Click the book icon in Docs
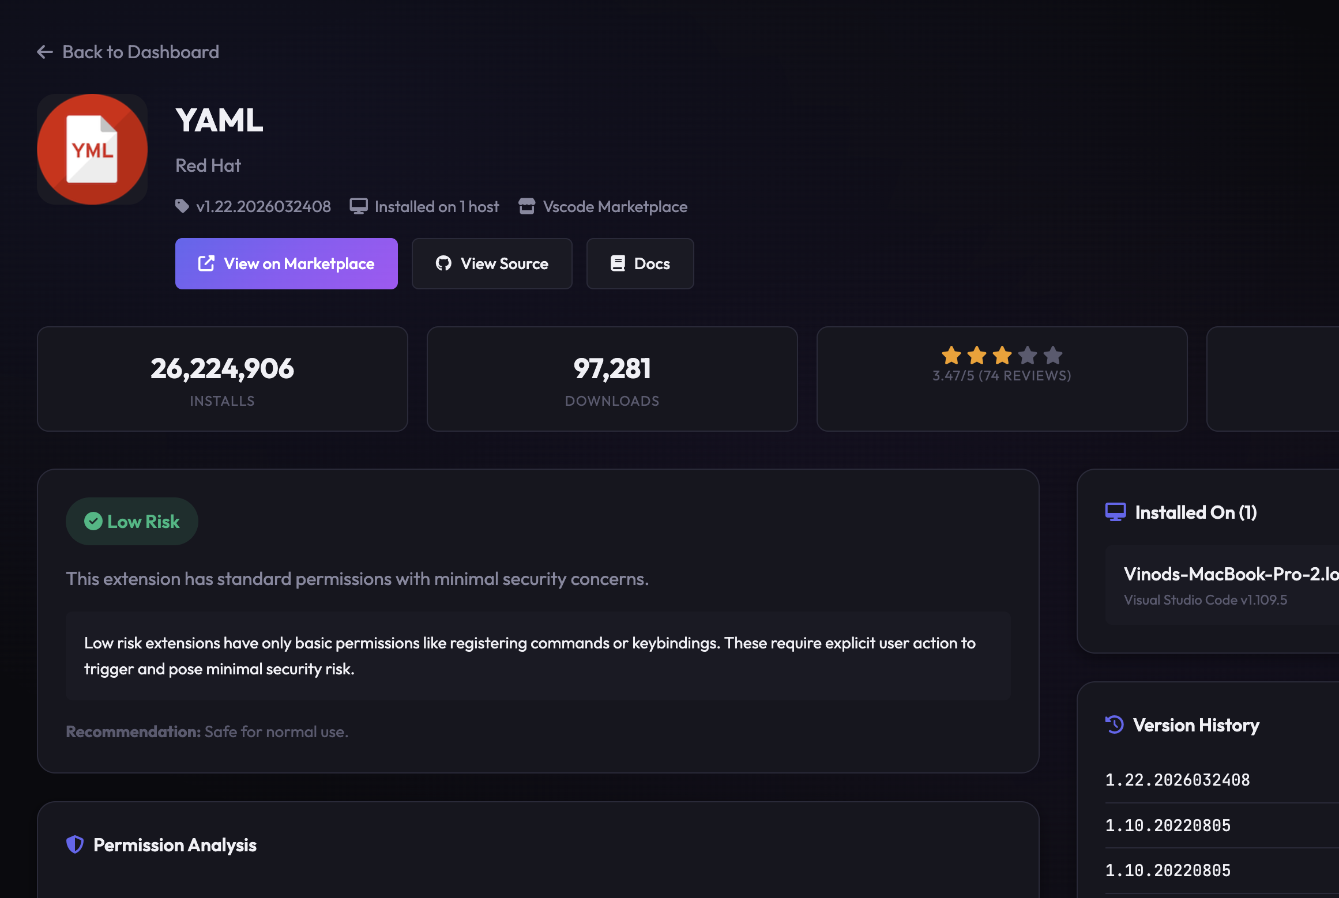The height and width of the screenshot is (898, 1339). (x=618, y=264)
